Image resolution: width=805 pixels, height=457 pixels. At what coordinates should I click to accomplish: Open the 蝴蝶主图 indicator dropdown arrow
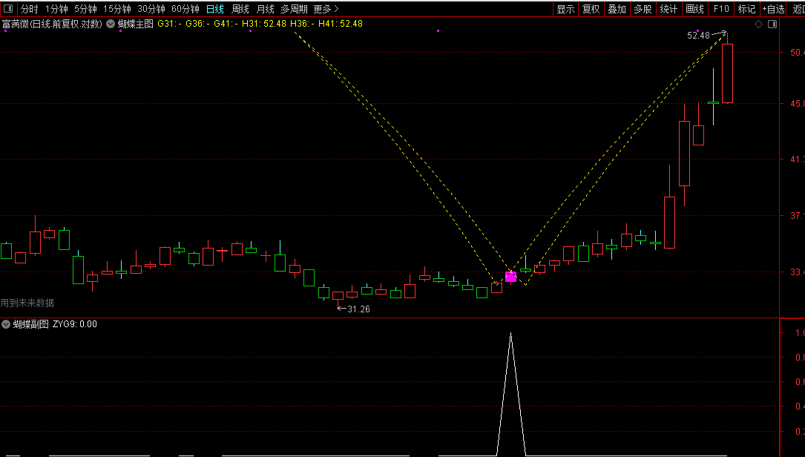(x=111, y=24)
